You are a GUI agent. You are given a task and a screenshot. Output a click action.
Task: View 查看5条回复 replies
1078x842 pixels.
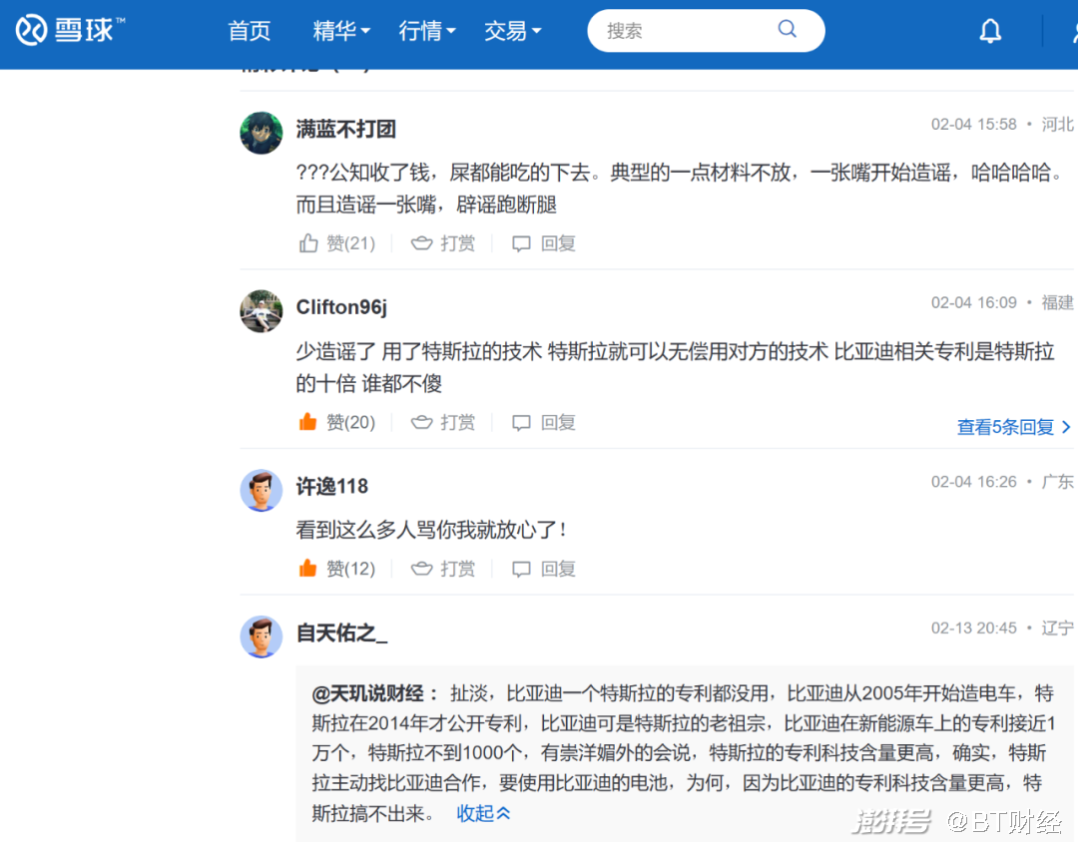coord(1013,427)
